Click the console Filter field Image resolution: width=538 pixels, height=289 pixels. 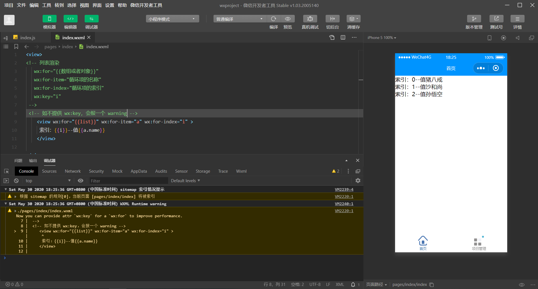[128, 181]
